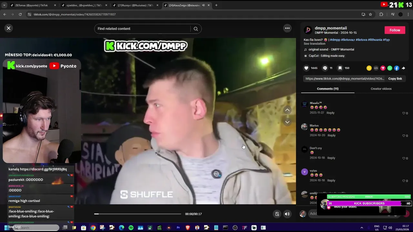Save video with bookmark icon
The image size is (413, 232).
pyautogui.click(x=340, y=68)
